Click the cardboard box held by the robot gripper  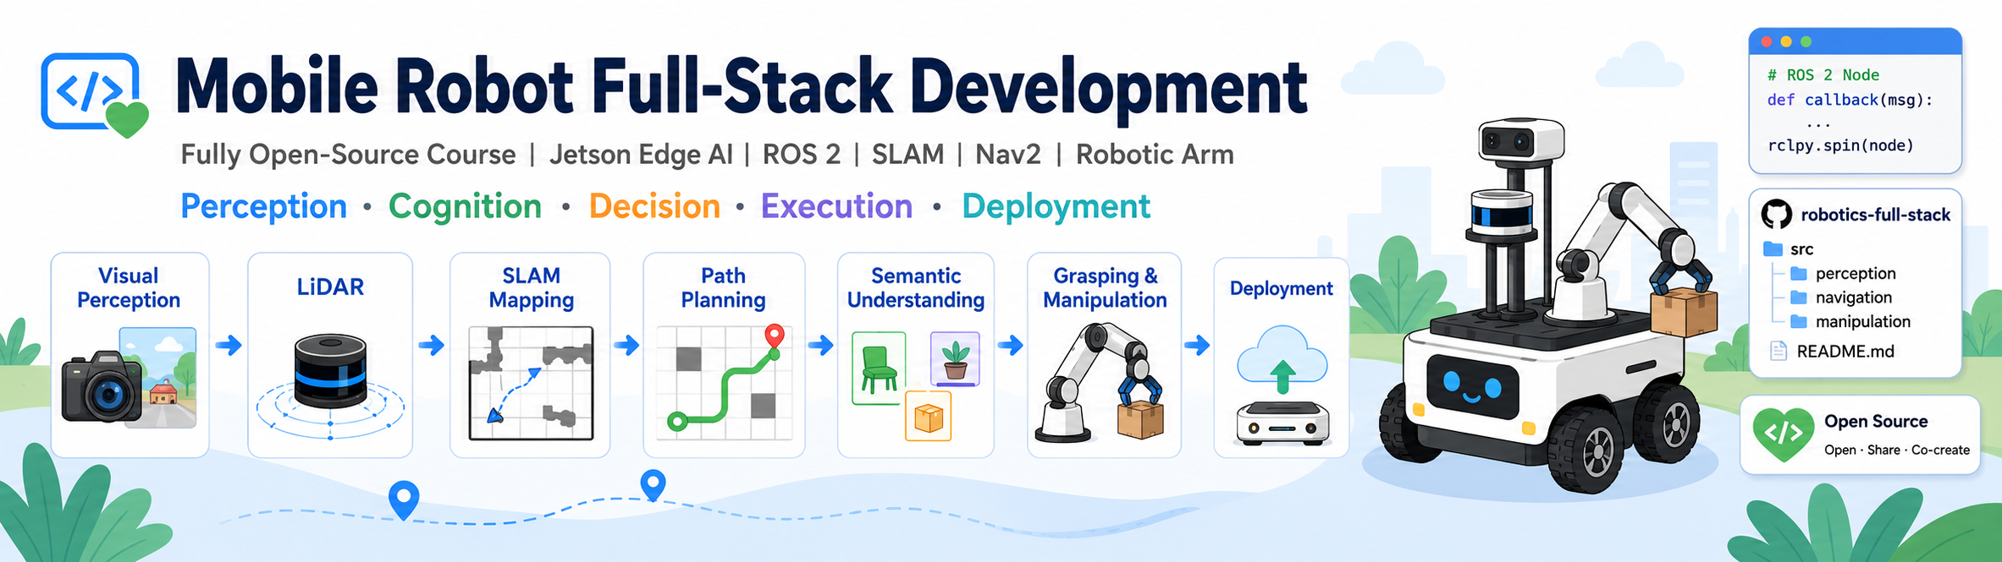click(x=1684, y=312)
